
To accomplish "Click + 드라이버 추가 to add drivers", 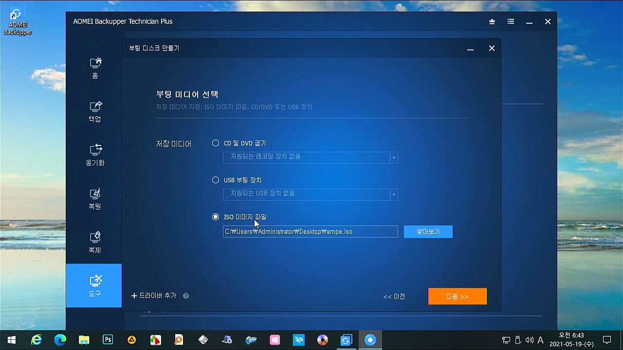I will (154, 296).
